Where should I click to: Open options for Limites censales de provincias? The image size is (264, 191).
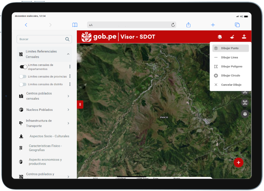coord(70,76)
